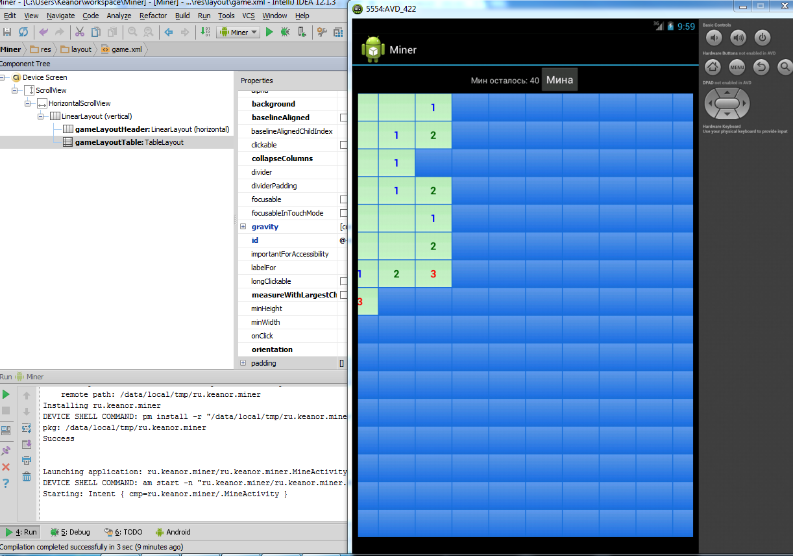Navigate back with the blue left arrow
This screenshot has width=793, height=556.
[x=168, y=32]
